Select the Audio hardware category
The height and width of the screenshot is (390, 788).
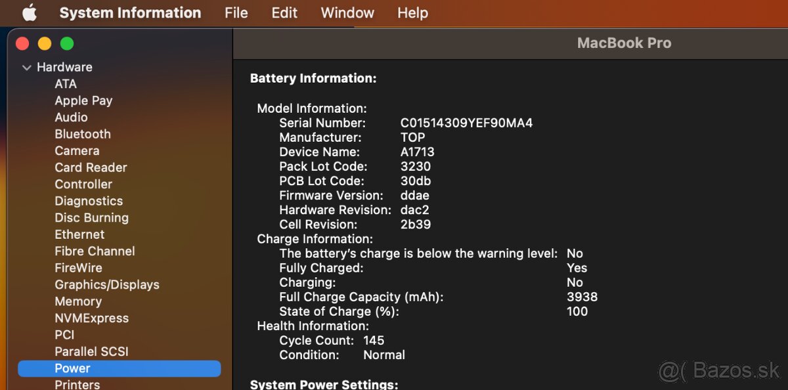click(71, 117)
